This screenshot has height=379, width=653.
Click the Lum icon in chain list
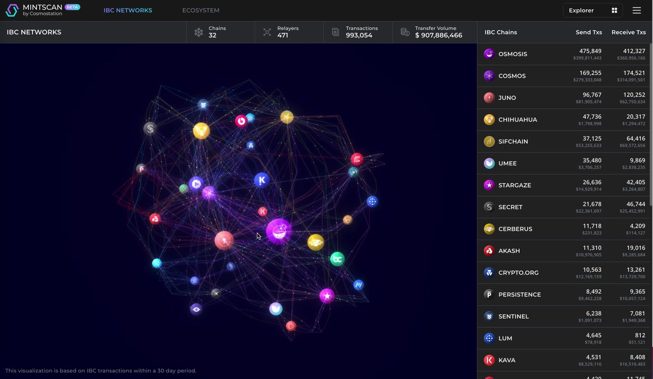click(x=489, y=338)
